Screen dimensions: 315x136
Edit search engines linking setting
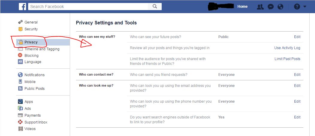pyautogui.click(x=297, y=117)
